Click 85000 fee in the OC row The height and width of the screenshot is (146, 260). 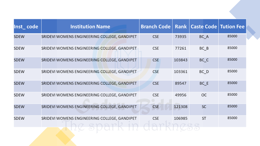232,94
